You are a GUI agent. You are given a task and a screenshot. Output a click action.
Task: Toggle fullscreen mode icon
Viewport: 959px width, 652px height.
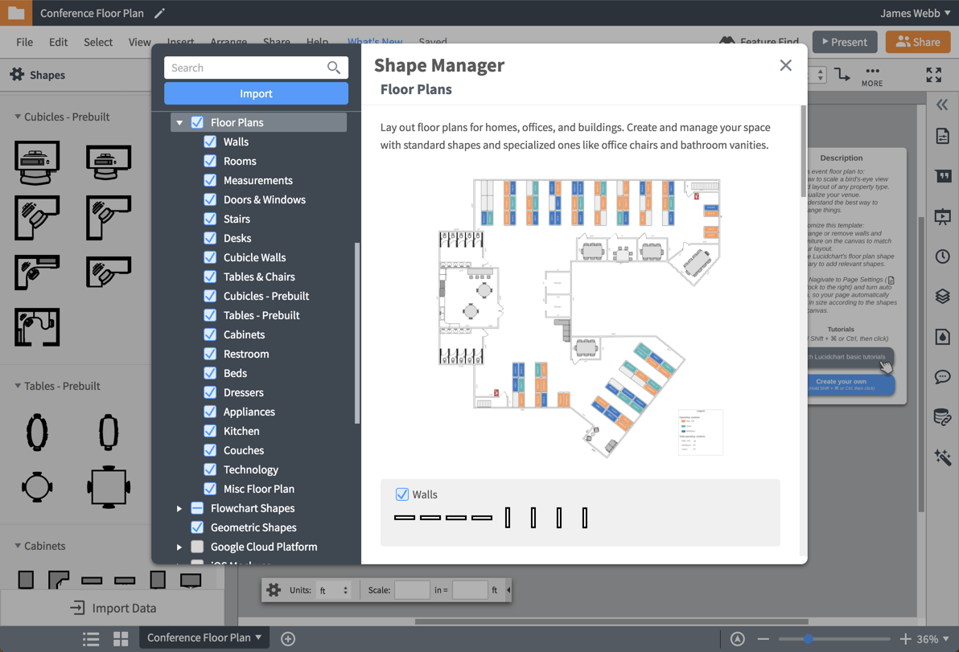(x=933, y=75)
